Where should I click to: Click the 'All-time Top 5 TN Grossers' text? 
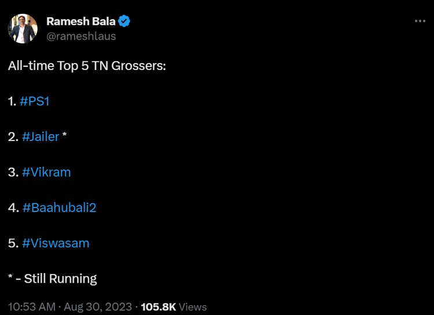(87, 65)
